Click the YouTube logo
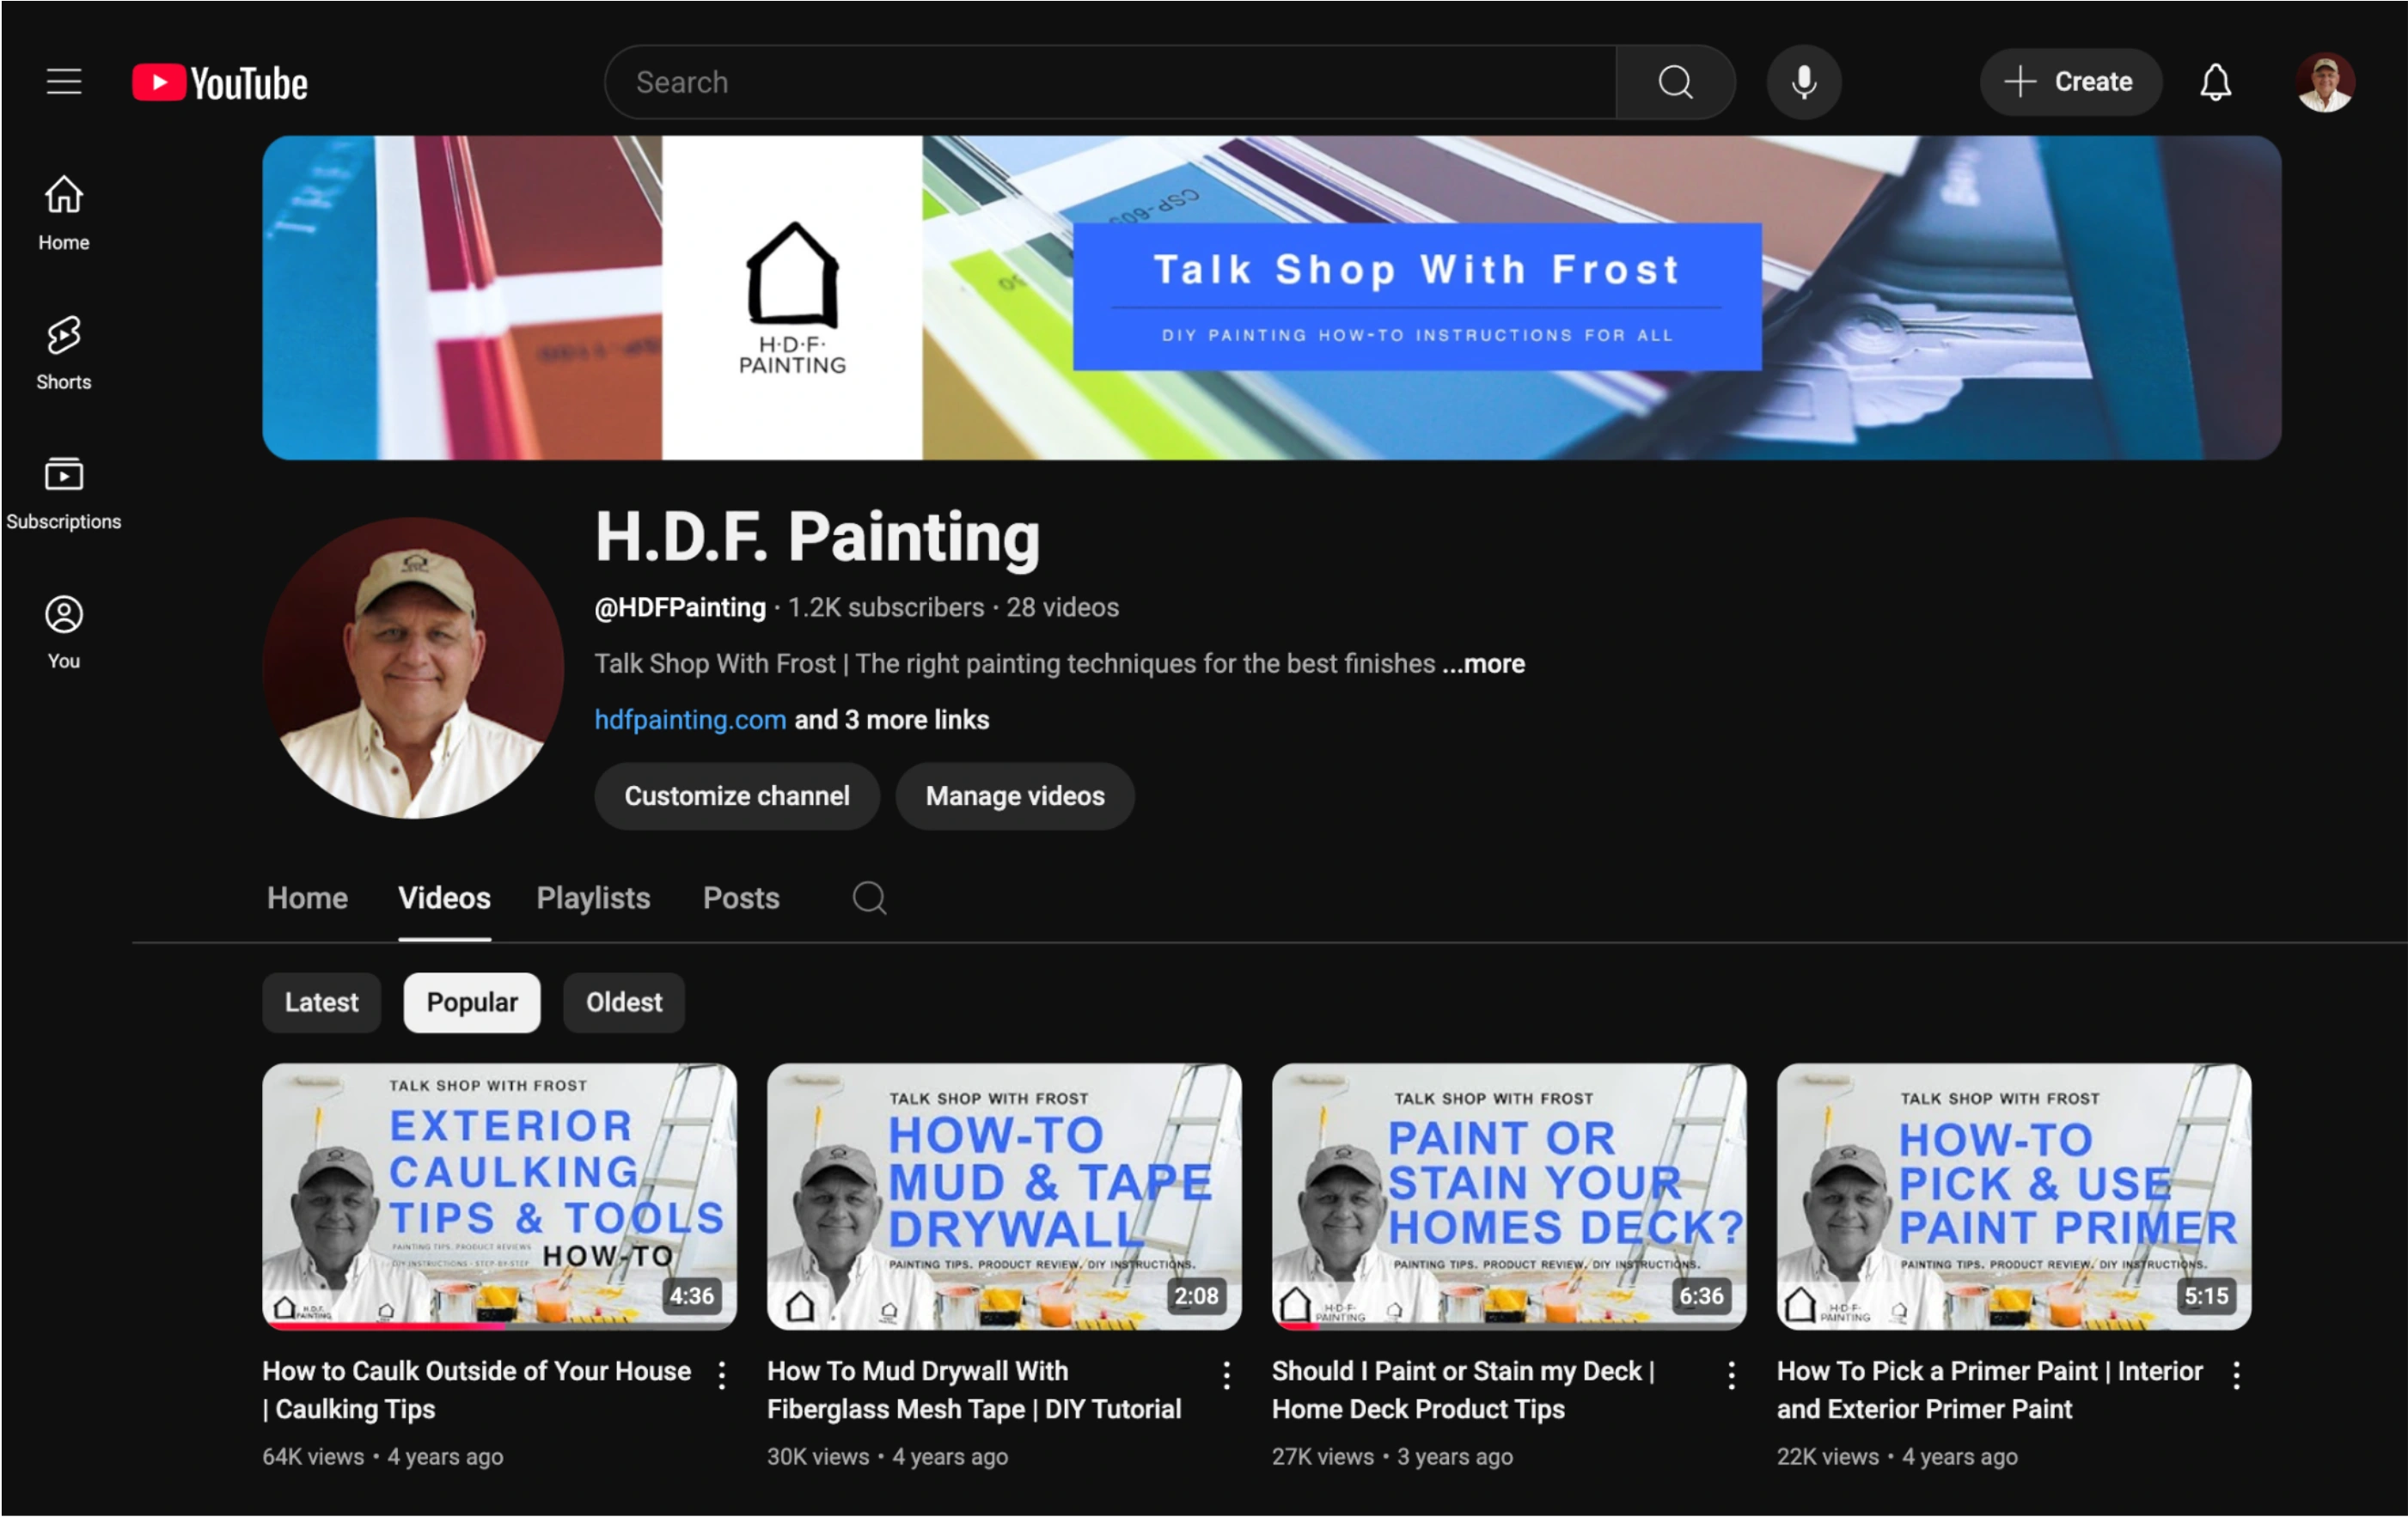This screenshot has height=1517, width=2408. (220, 82)
